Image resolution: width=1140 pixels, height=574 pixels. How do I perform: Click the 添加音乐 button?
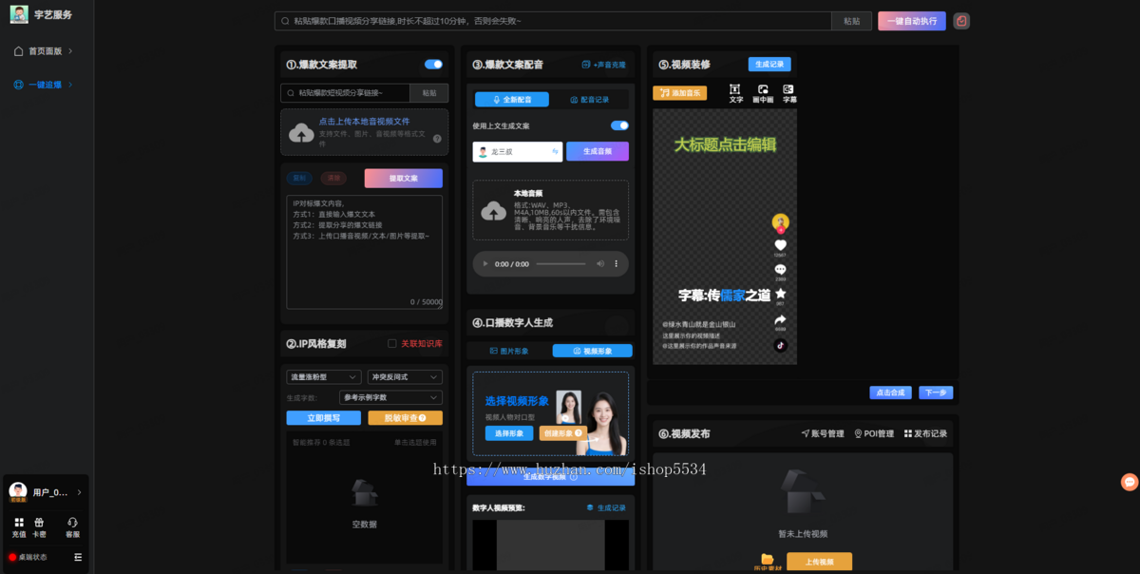tap(679, 93)
